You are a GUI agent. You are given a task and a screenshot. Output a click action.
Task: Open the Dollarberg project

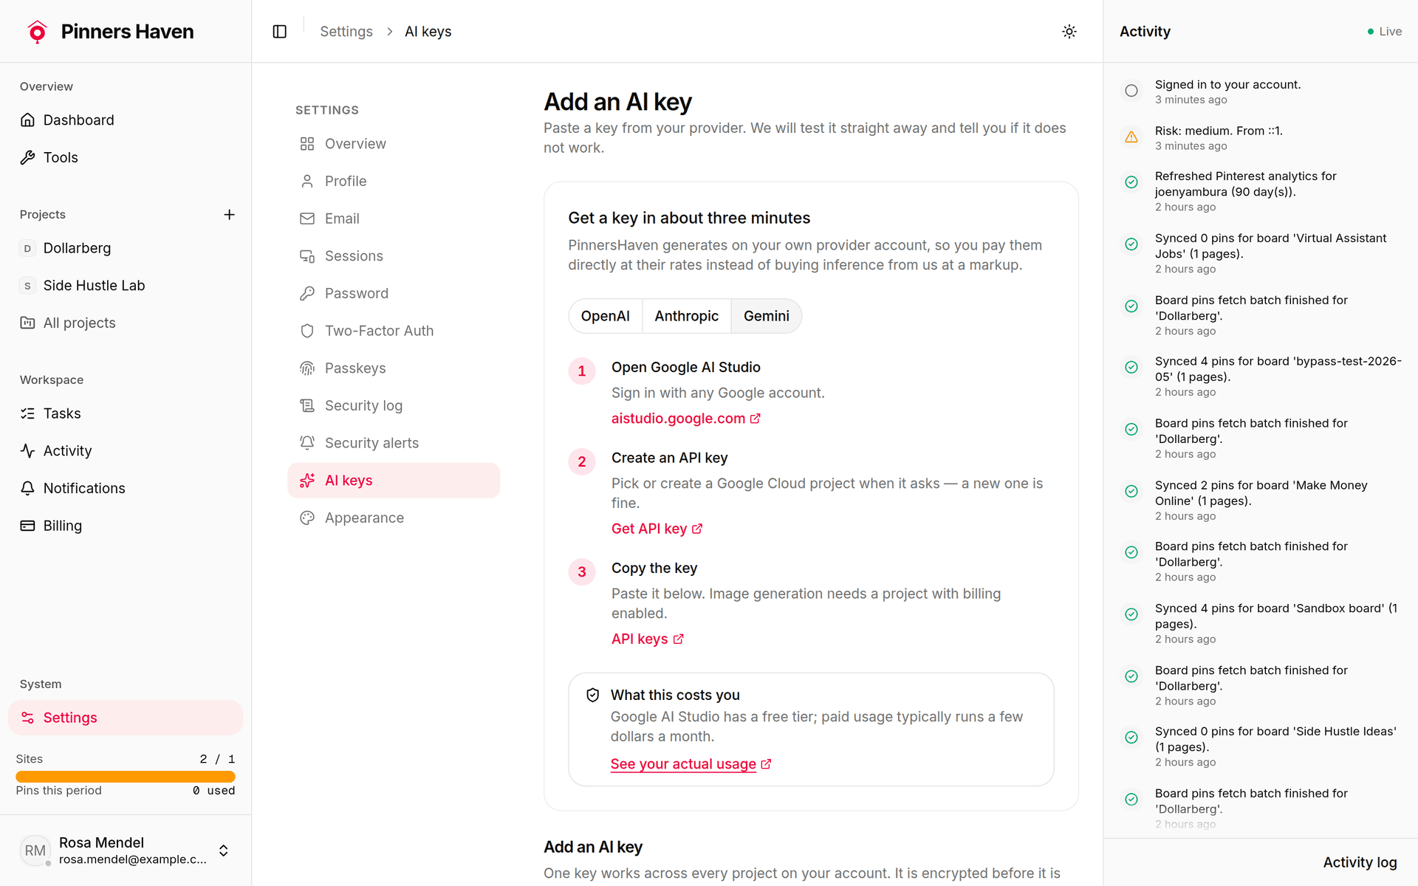(x=126, y=248)
